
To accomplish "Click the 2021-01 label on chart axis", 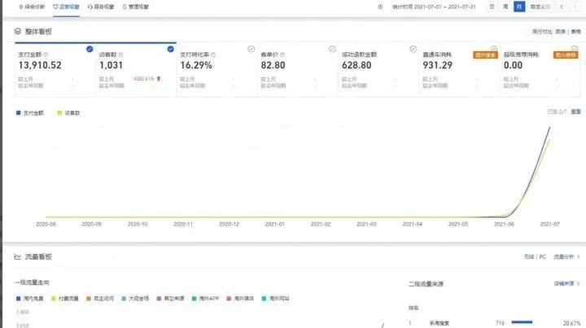I will 275,224.
